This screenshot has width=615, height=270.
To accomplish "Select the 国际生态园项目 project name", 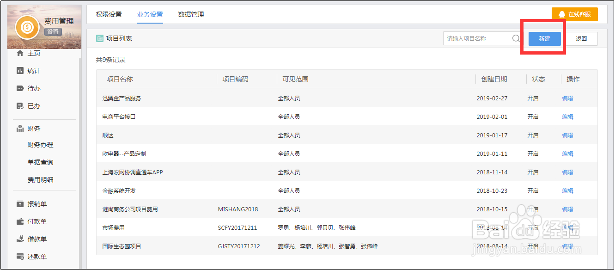I will pyautogui.click(x=122, y=246).
